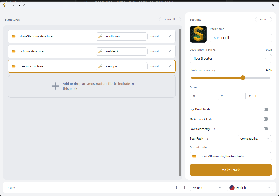The image size is (279, 196).
Task: Open help from the status bar question mark
Action: [x=176, y=187]
